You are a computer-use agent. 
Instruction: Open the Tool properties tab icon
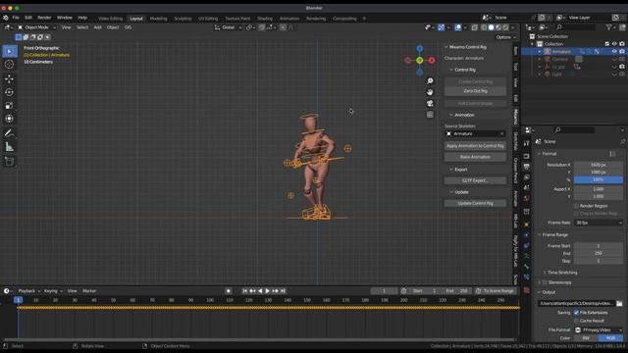point(526,143)
